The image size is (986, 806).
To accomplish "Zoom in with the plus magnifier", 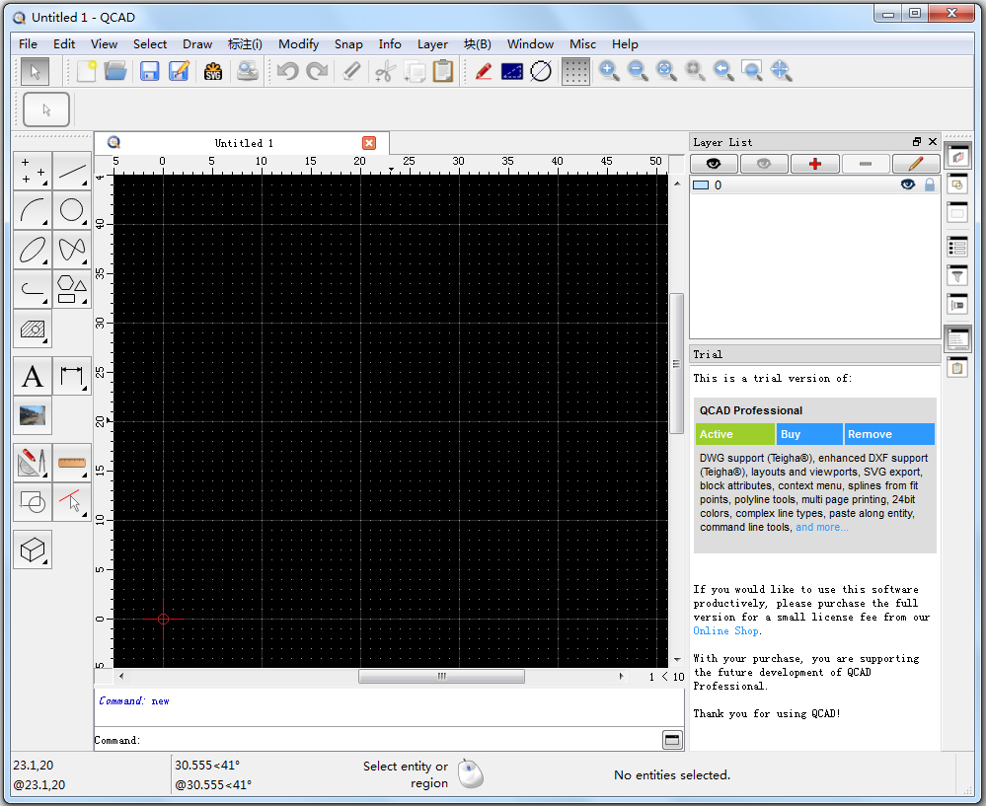I will (x=609, y=71).
